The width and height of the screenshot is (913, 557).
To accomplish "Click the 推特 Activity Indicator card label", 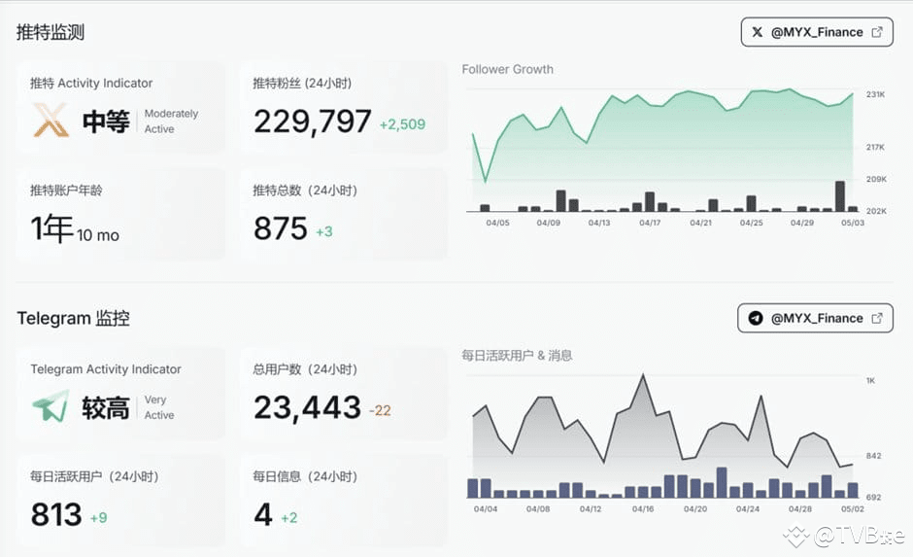I will [91, 84].
